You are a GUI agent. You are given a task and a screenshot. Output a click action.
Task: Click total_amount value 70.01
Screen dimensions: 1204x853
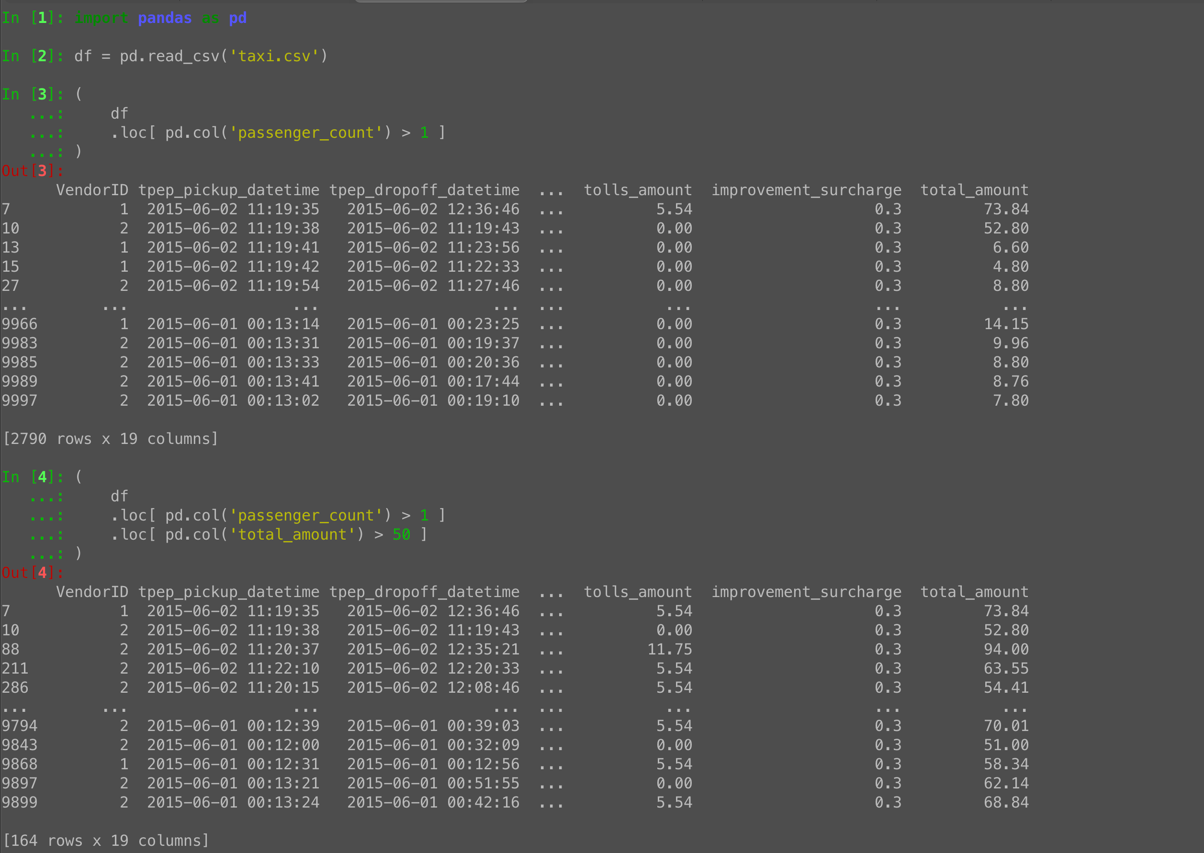pyautogui.click(x=1006, y=726)
